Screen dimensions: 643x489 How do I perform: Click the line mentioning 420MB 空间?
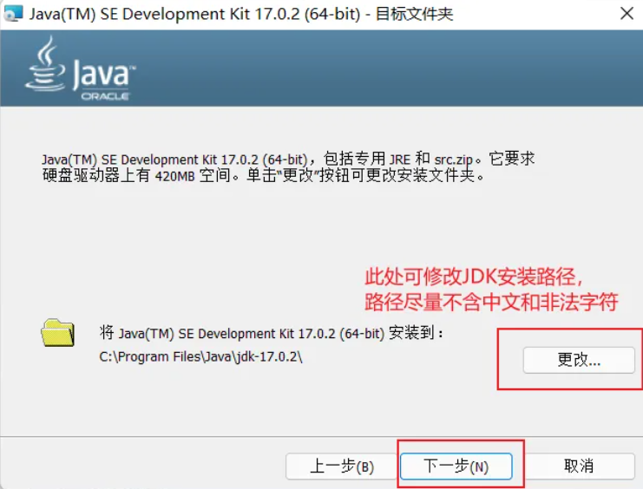[261, 176]
